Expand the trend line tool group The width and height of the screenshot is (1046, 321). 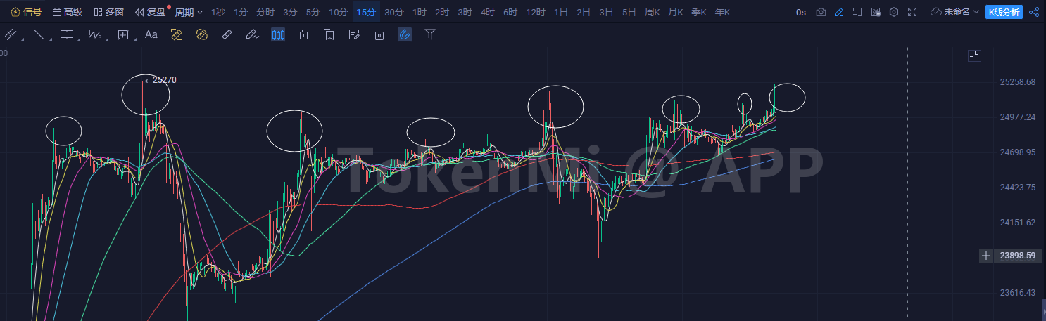(11, 34)
